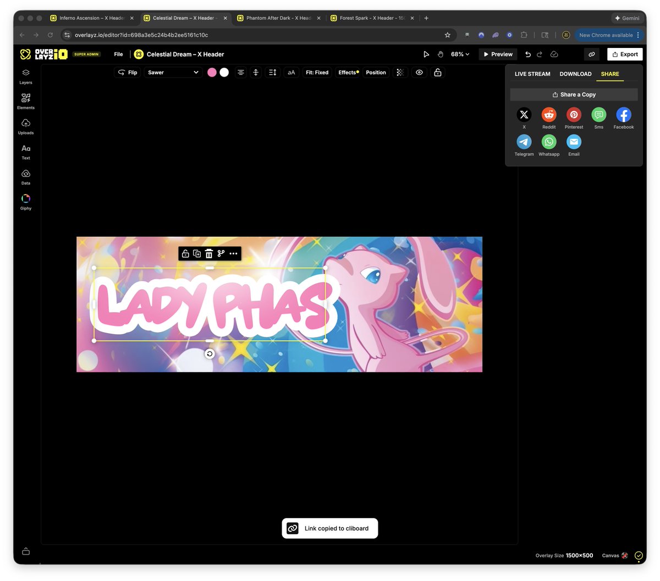Viewport: 660px width, 581px height.
Task: Open the transparency checkerboard control
Action: pos(400,73)
